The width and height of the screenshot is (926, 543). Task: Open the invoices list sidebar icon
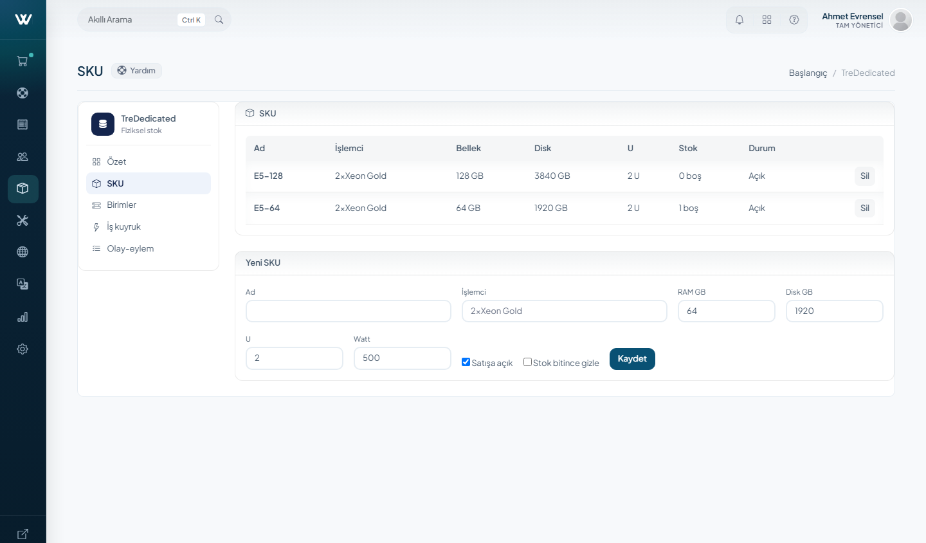(x=23, y=124)
